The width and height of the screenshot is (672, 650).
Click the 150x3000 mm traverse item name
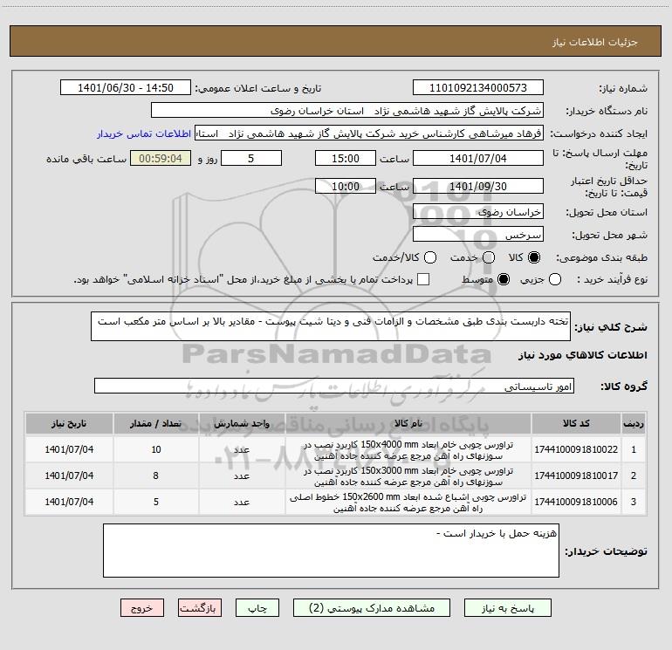[x=408, y=476]
